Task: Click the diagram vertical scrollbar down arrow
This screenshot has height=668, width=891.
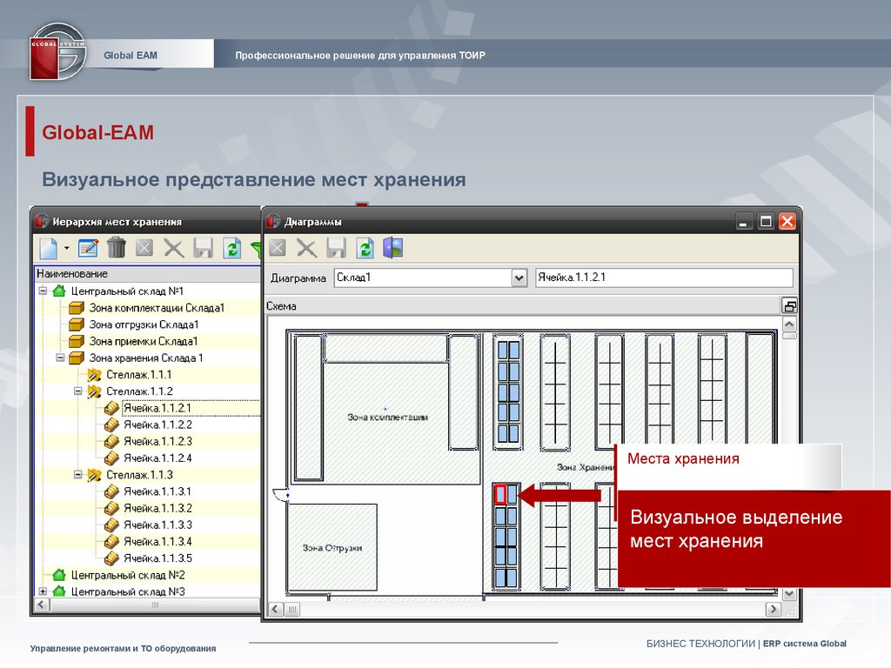Action: pyautogui.click(x=789, y=594)
